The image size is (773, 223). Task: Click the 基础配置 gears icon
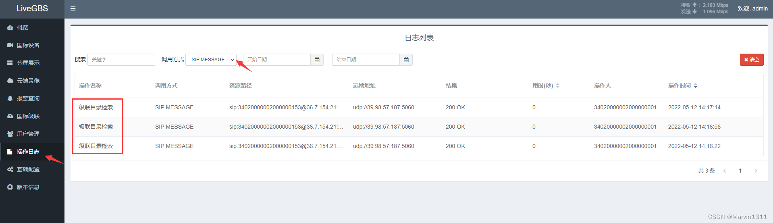[10, 169]
